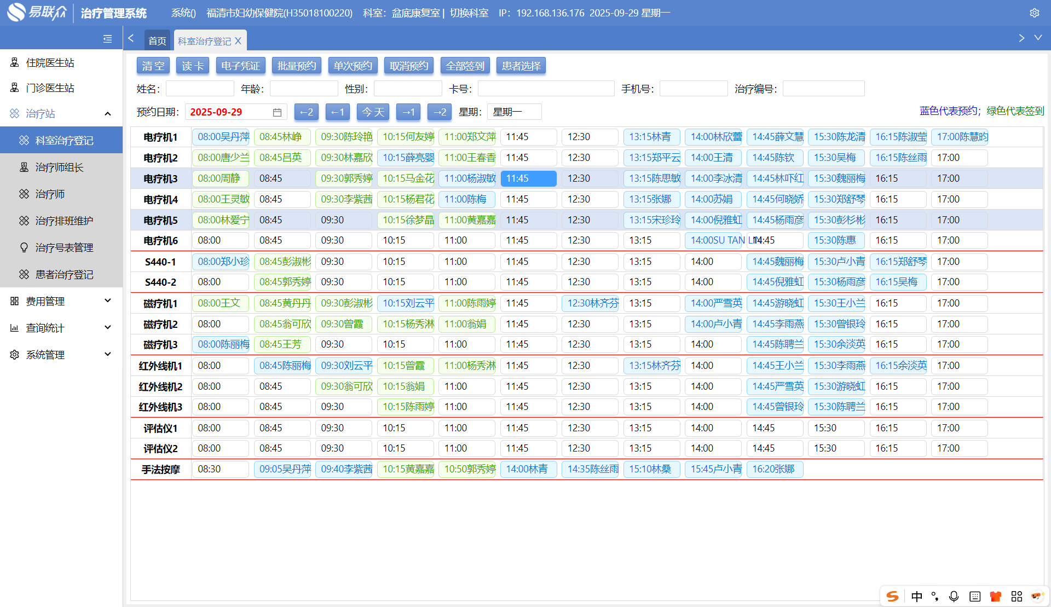Image resolution: width=1051 pixels, height=607 pixels.
Task: Switch to the 首页 tab
Action: [x=157, y=41]
